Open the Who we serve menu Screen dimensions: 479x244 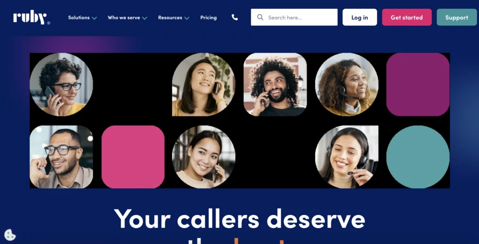point(123,17)
